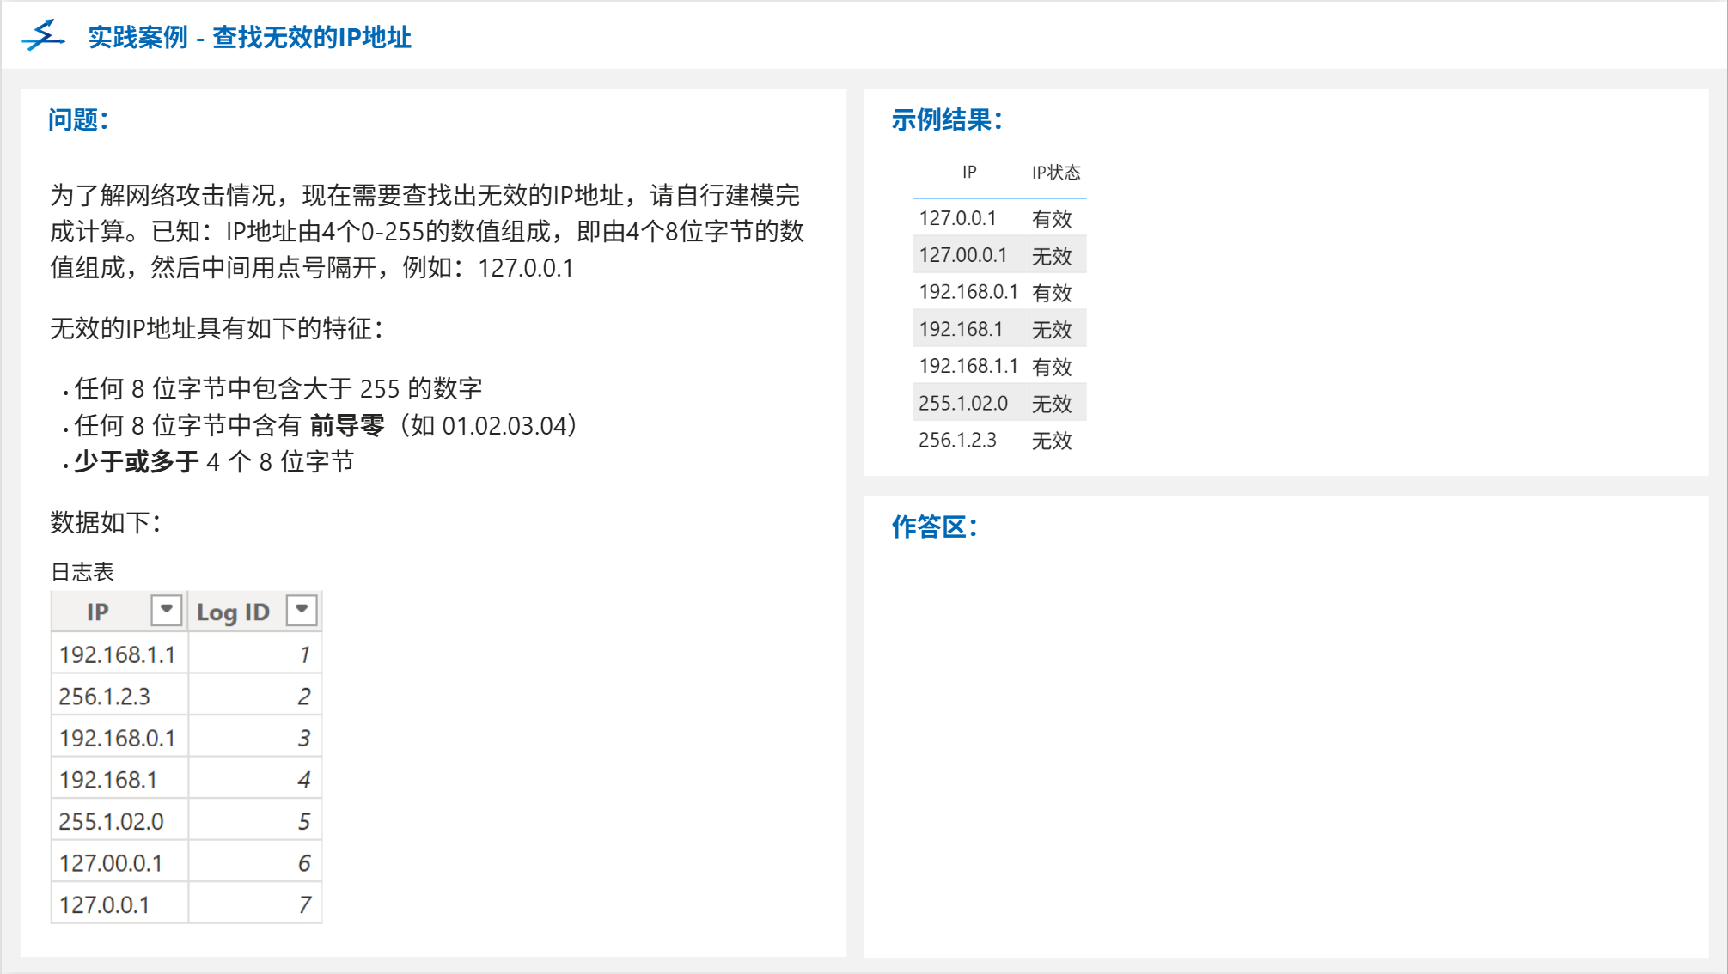
Task: Click the IP状态 header in result table
Action: click(x=1056, y=173)
